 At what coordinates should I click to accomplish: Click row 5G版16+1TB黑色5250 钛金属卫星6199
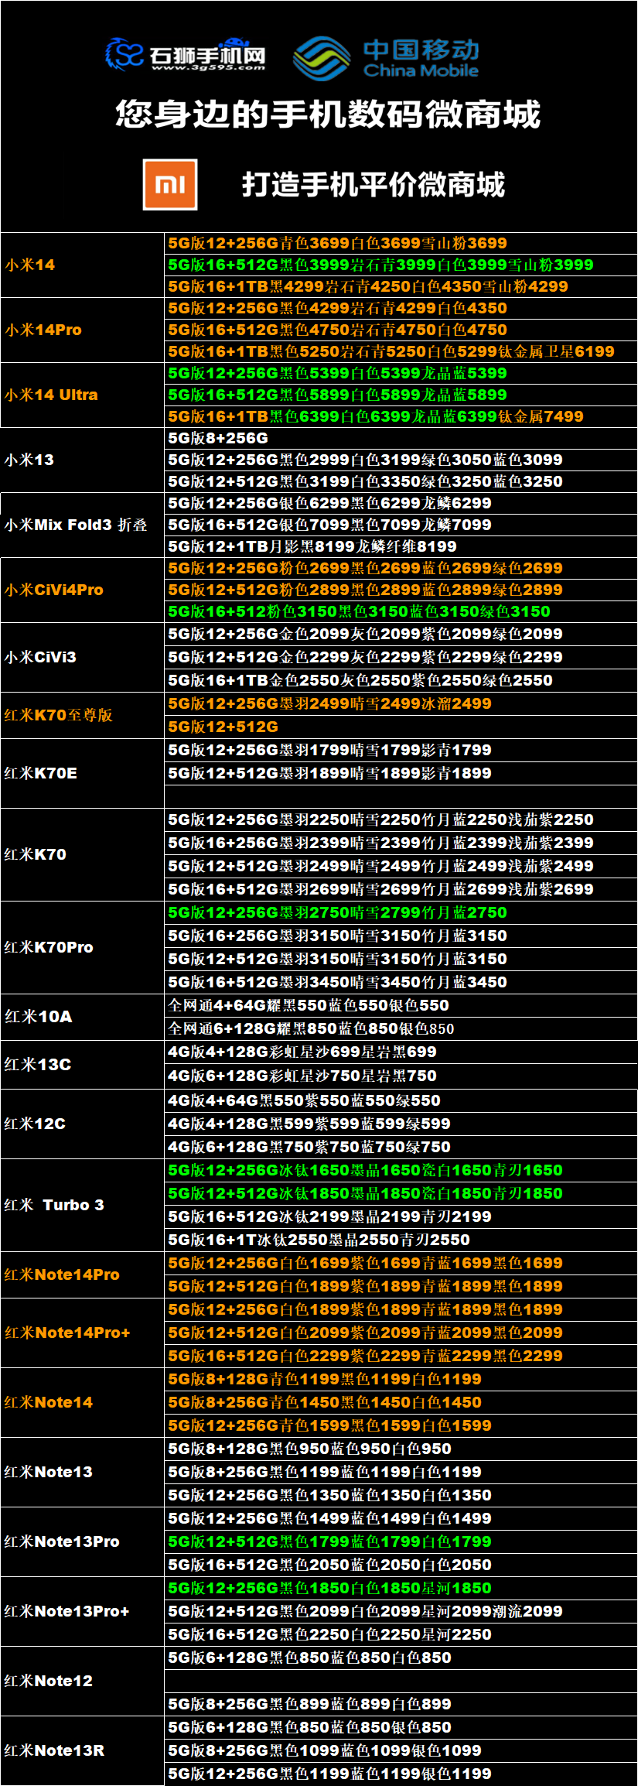click(401, 351)
